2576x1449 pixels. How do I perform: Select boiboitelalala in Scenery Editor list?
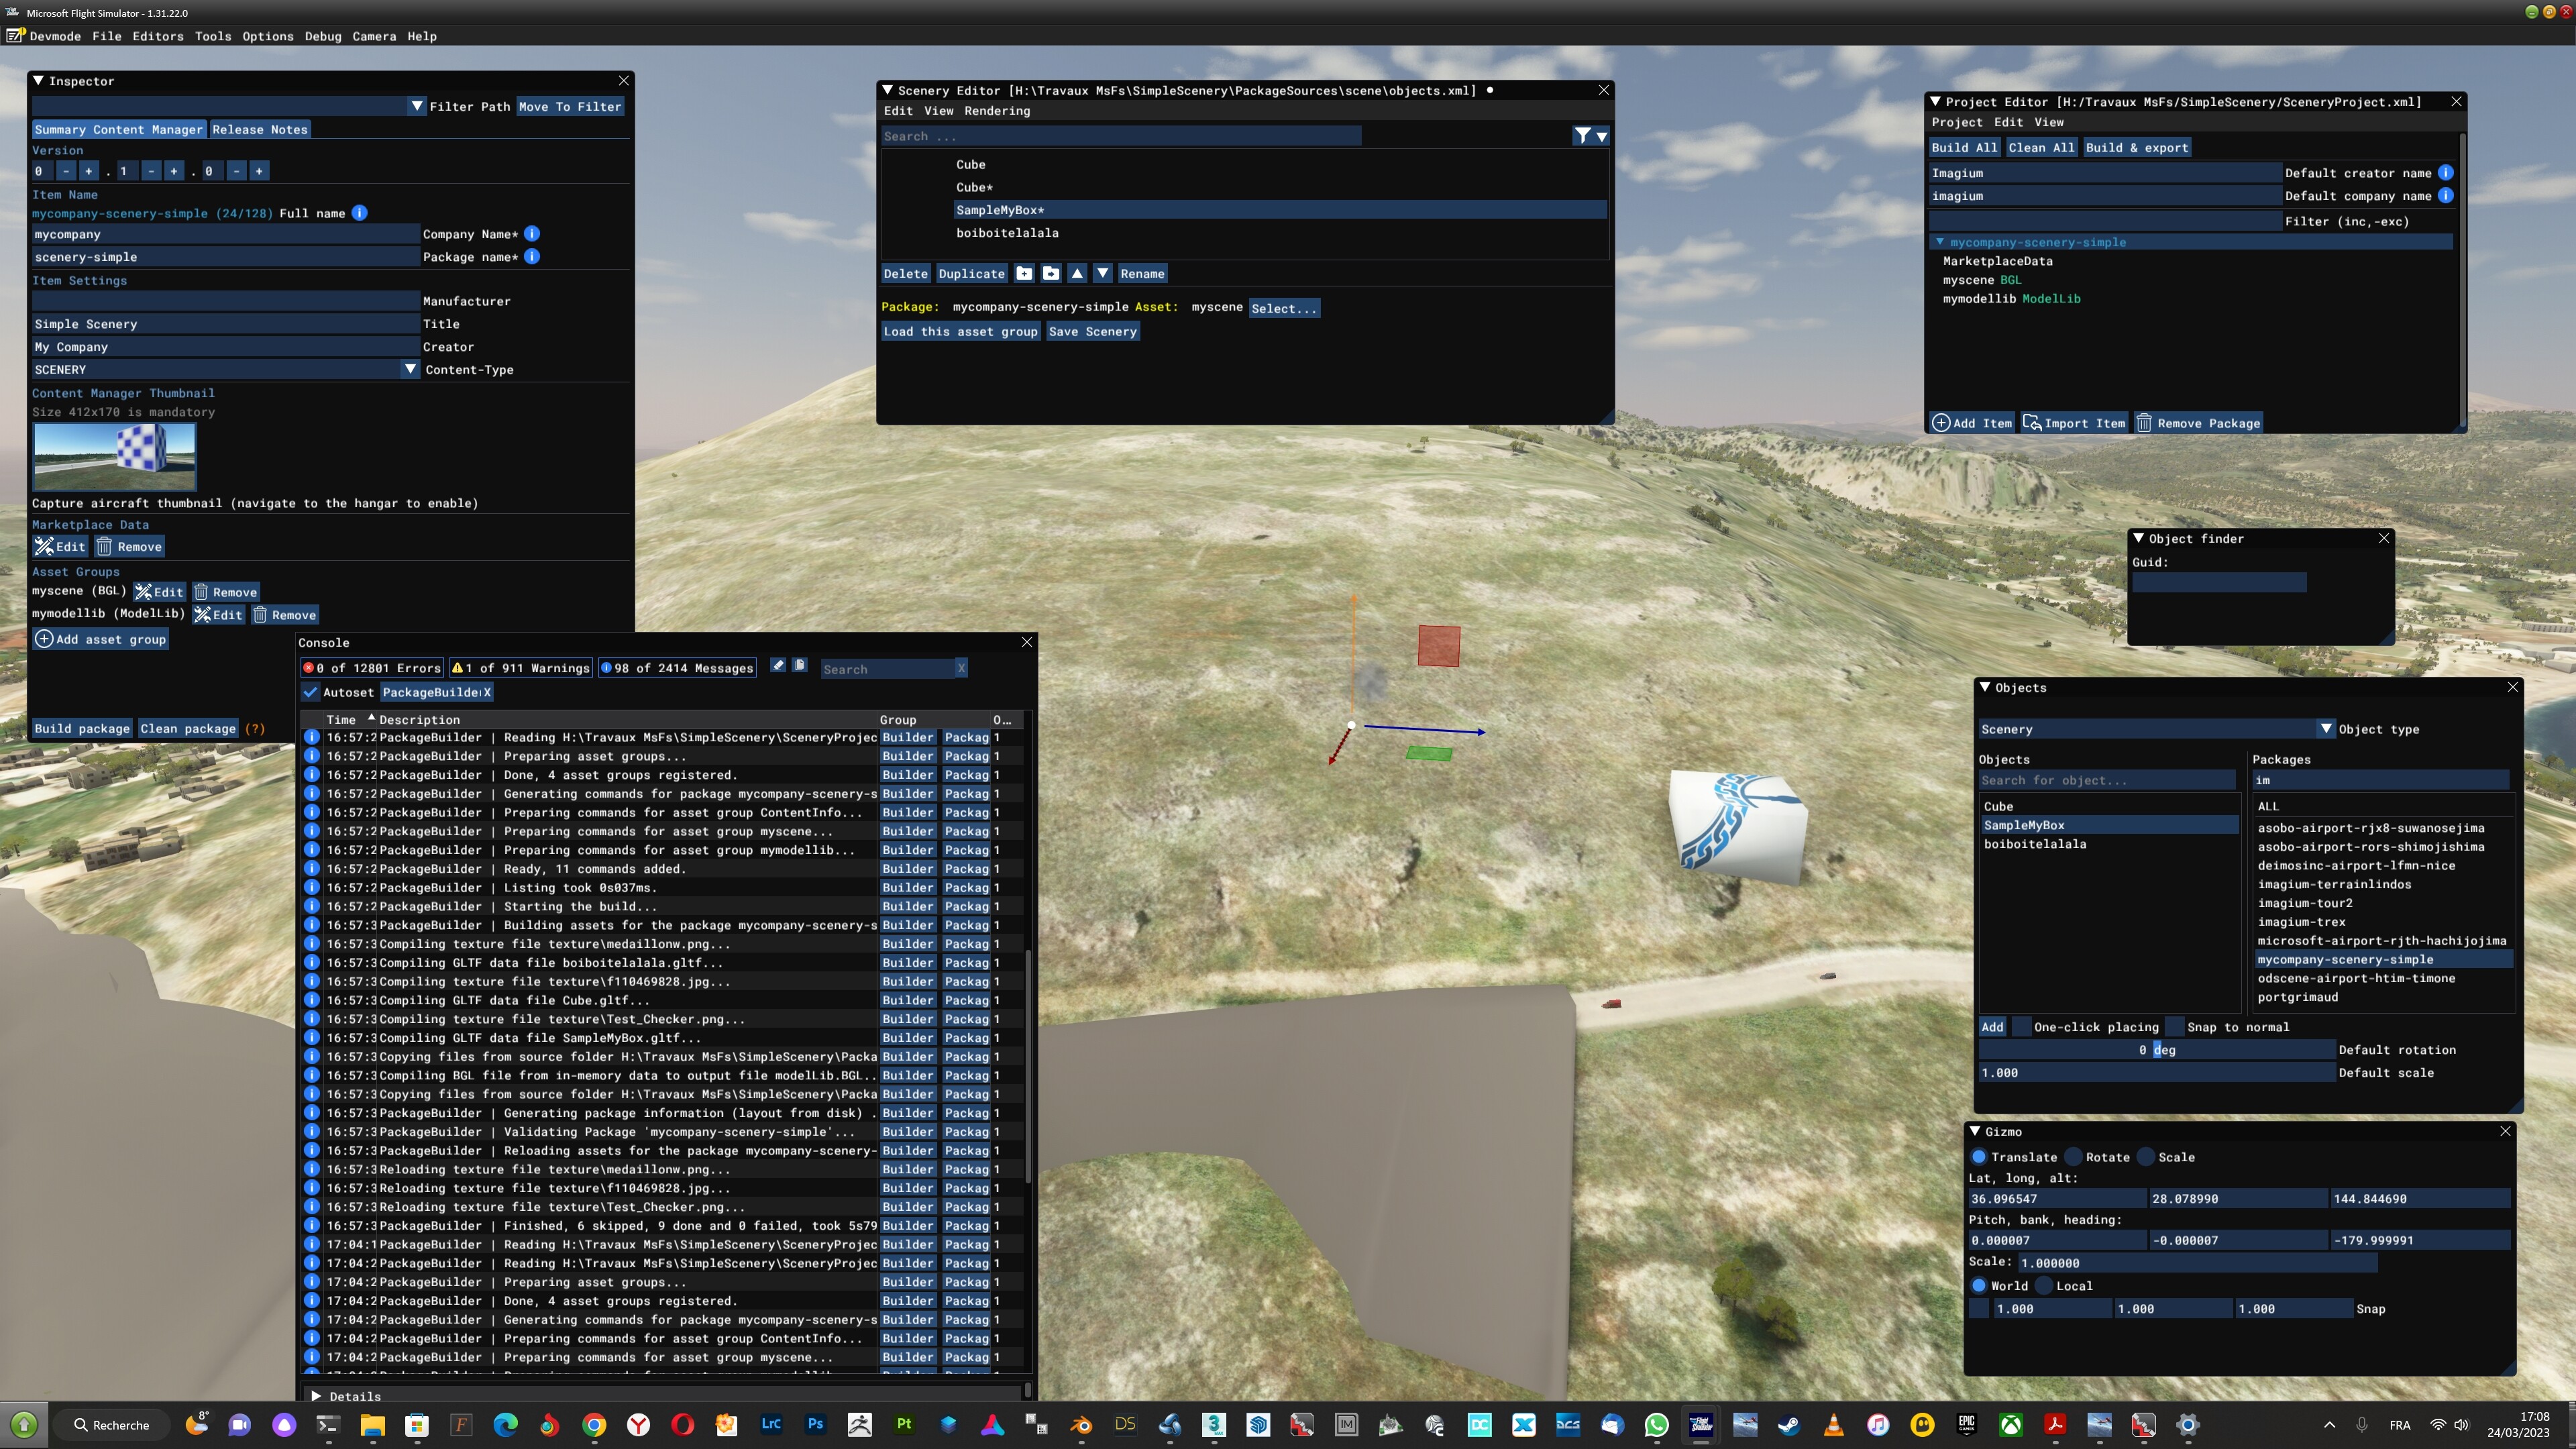[1007, 233]
